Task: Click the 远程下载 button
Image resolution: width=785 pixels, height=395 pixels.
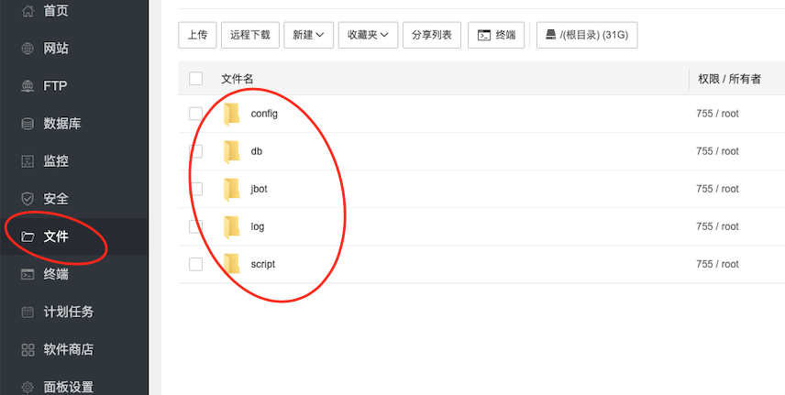Action: coord(250,35)
